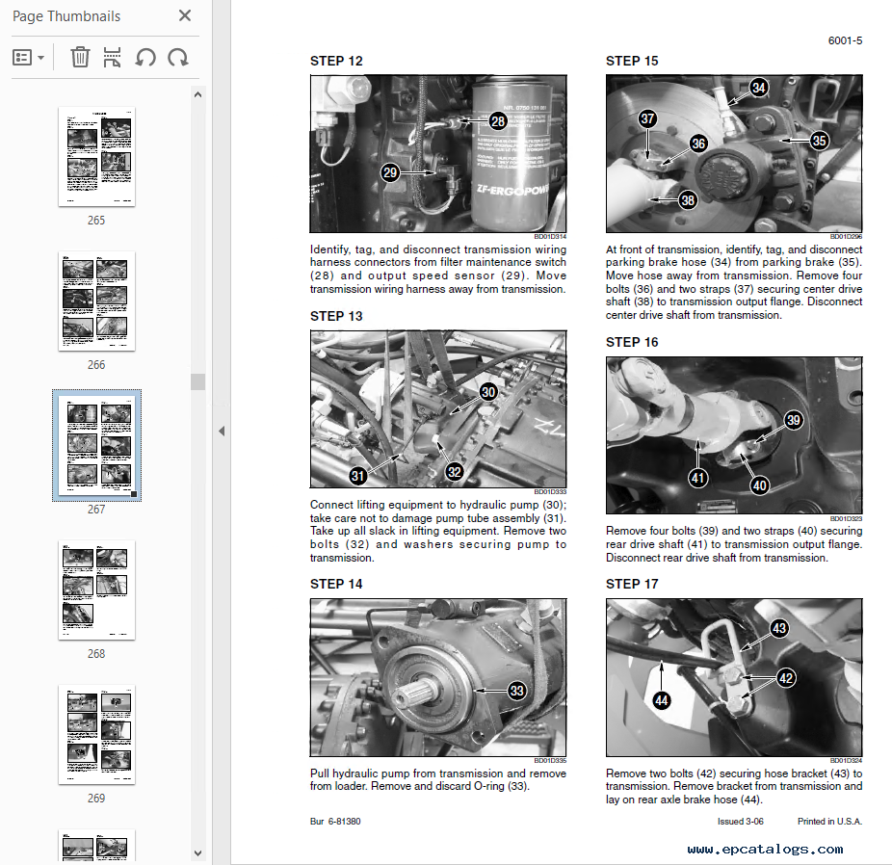The image size is (892, 865).
Task: Click the image code BD01D314
Action: click(550, 237)
